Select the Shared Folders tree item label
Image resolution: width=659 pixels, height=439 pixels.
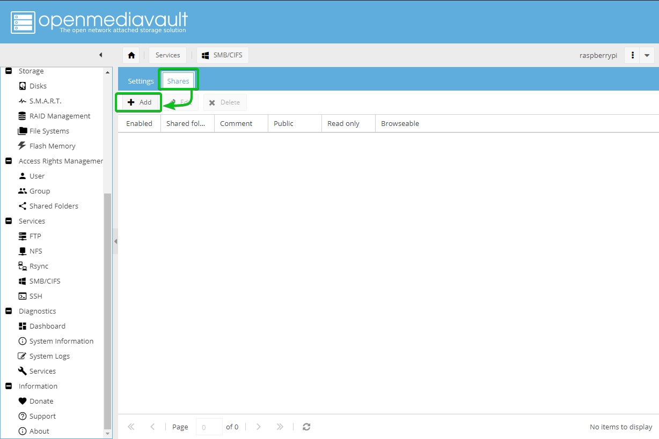click(54, 206)
